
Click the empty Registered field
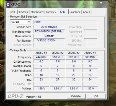coord(91,31)
